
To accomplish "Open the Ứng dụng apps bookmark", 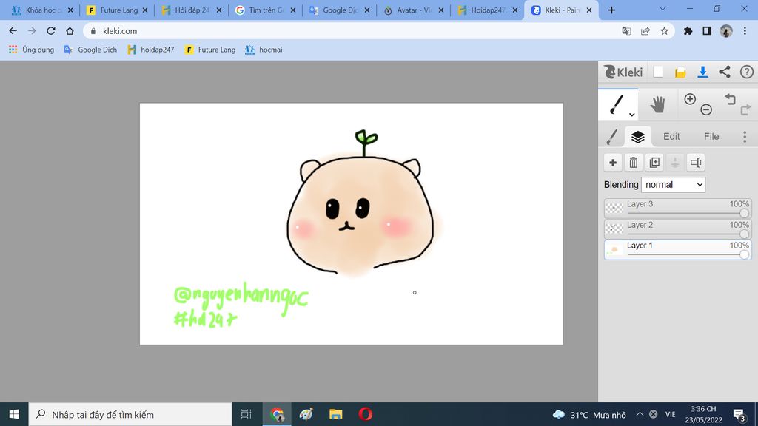I will click(x=31, y=50).
